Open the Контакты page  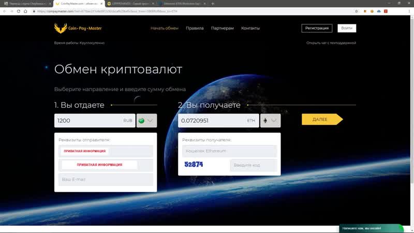point(250,28)
